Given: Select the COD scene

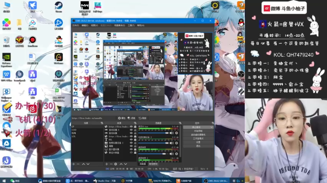Looking at the screenshot, I should coord(87,130).
